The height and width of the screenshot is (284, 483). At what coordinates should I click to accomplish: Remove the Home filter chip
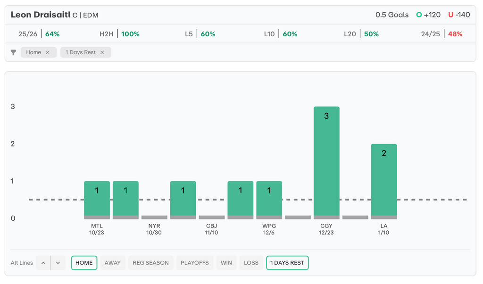(48, 52)
